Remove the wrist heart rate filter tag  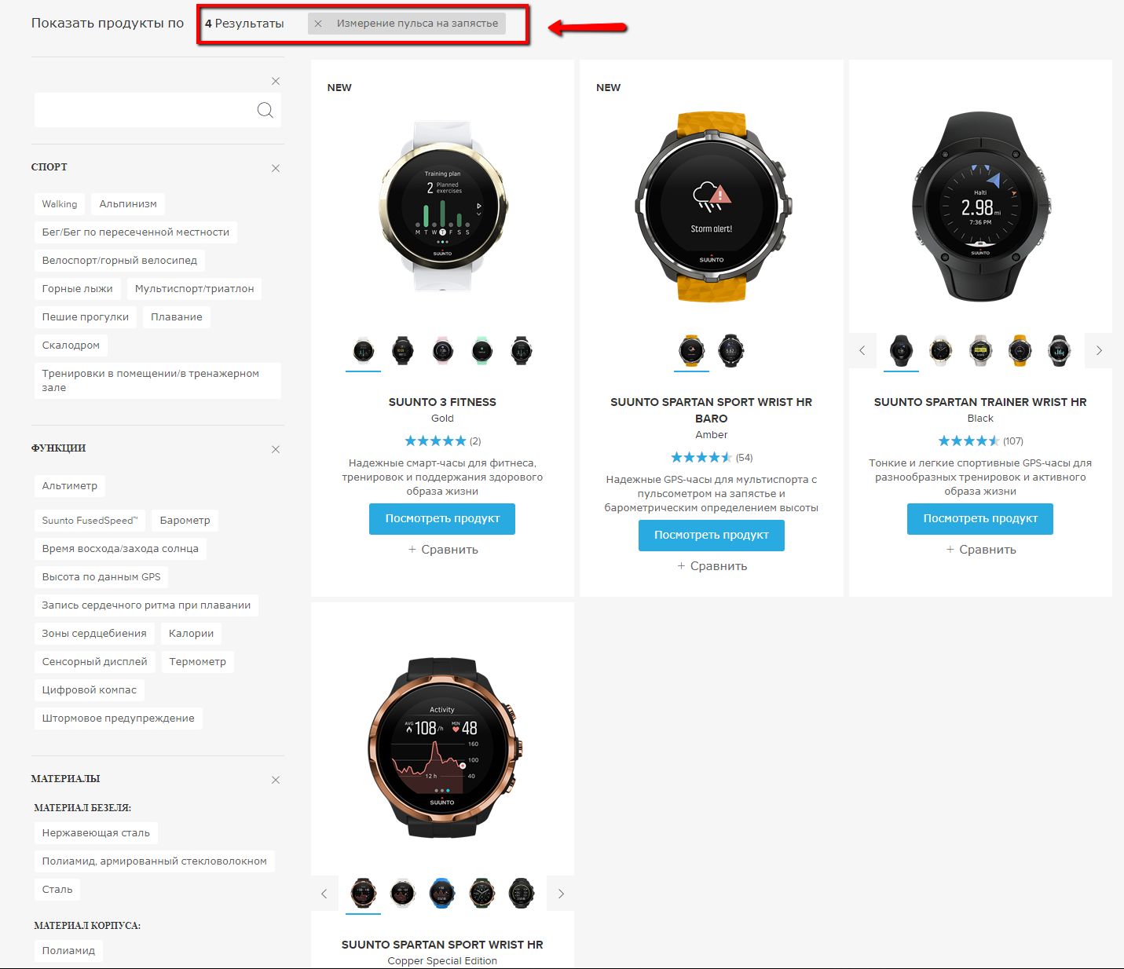pyautogui.click(x=318, y=24)
